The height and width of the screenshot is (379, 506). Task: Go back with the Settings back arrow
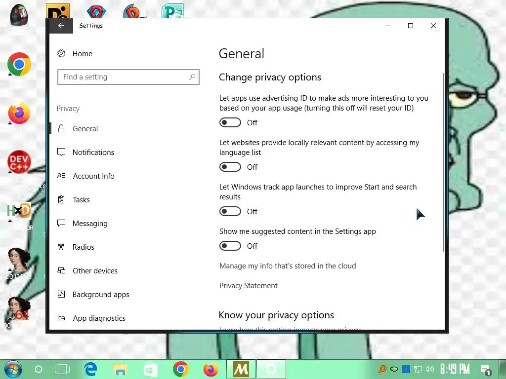pyautogui.click(x=61, y=26)
